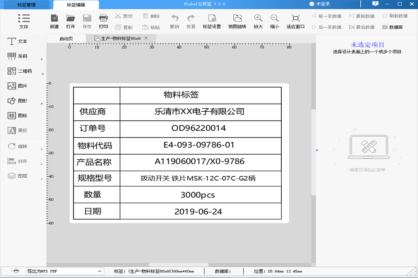Viewport: 418px width, 278px height.
Task: Close the 生产-物料标签 document tab
Action: click(146, 38)
